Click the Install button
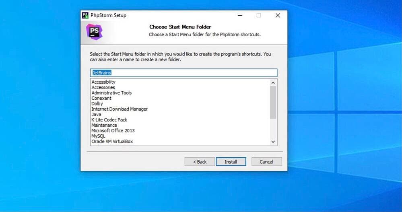Viewport: 402px width, 212px height. point(231,162)
